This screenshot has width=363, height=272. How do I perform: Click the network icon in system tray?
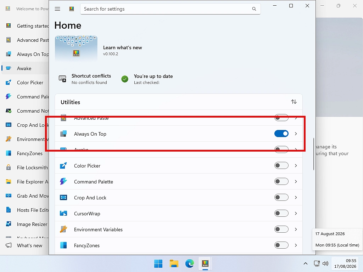coord(317,263)
